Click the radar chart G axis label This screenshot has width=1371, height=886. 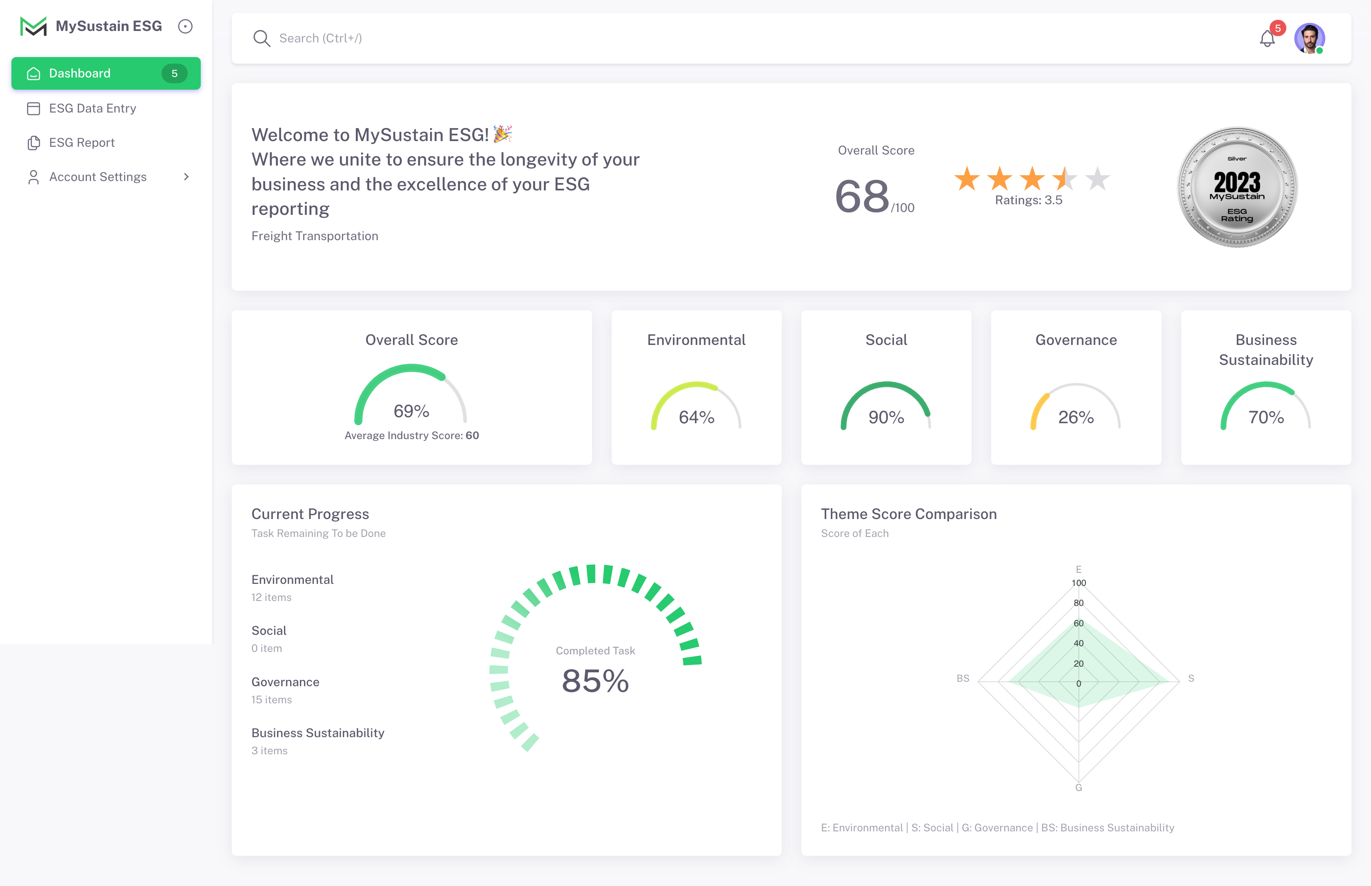pyautogui.click(x=1078, y=788)
